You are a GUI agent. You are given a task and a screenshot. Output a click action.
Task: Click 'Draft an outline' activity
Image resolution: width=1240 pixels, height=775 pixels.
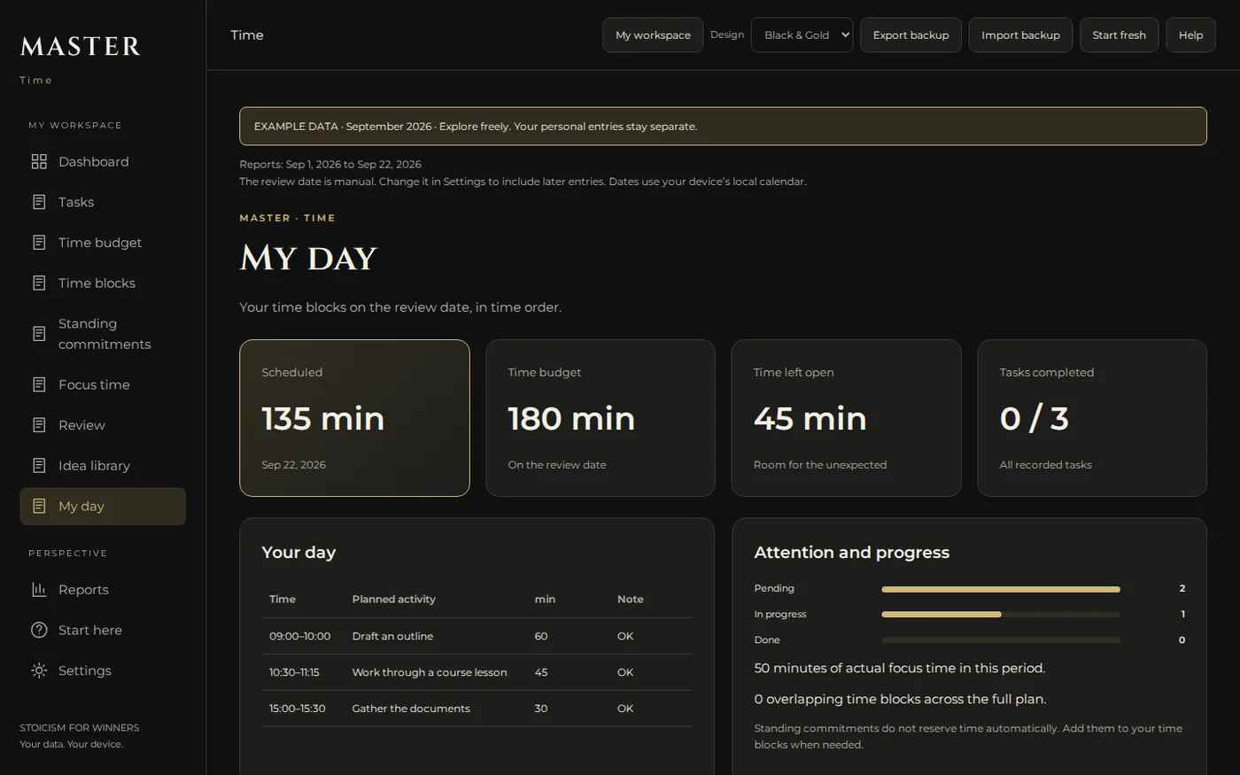pyautogui.click(x=392, y=636)
